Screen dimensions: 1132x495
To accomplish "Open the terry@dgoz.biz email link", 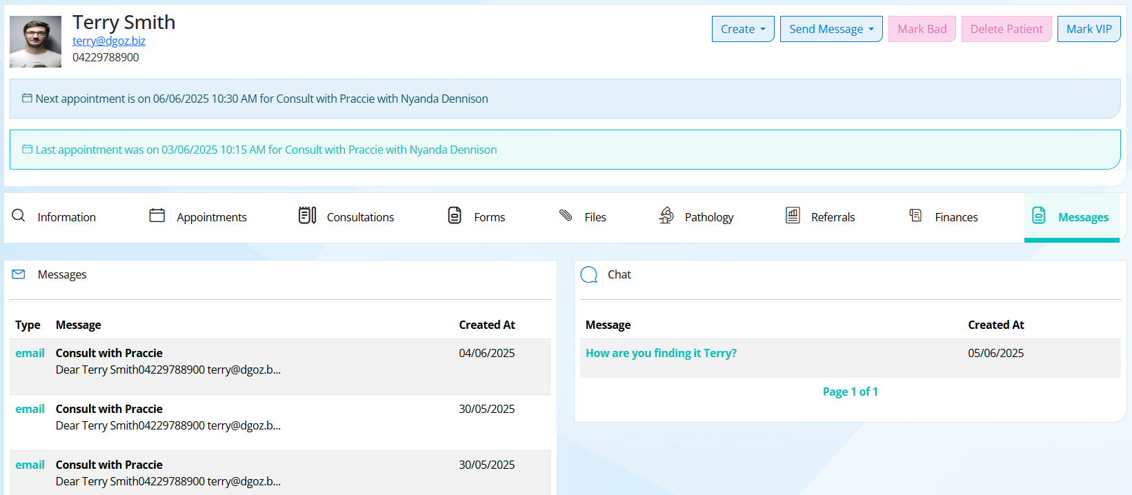I will [109, 41].
